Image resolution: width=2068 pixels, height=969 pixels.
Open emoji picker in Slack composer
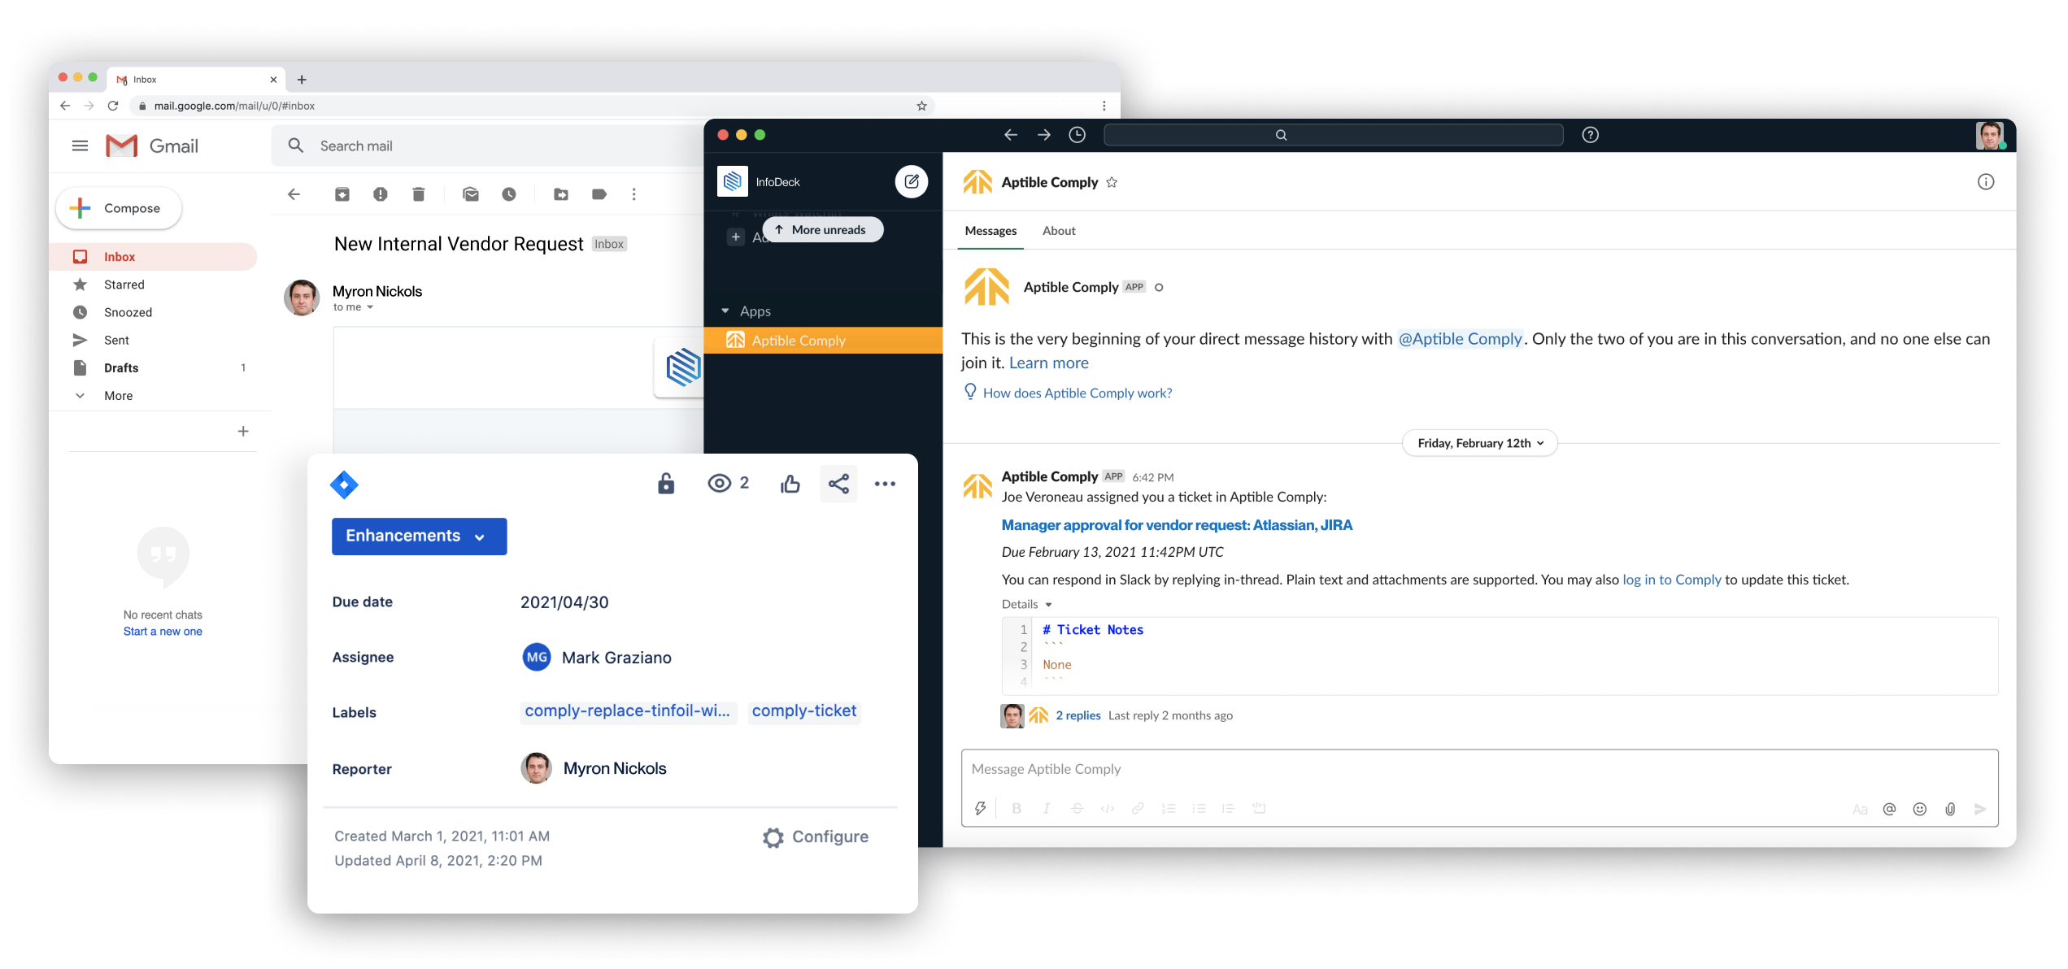(1920, 809)
